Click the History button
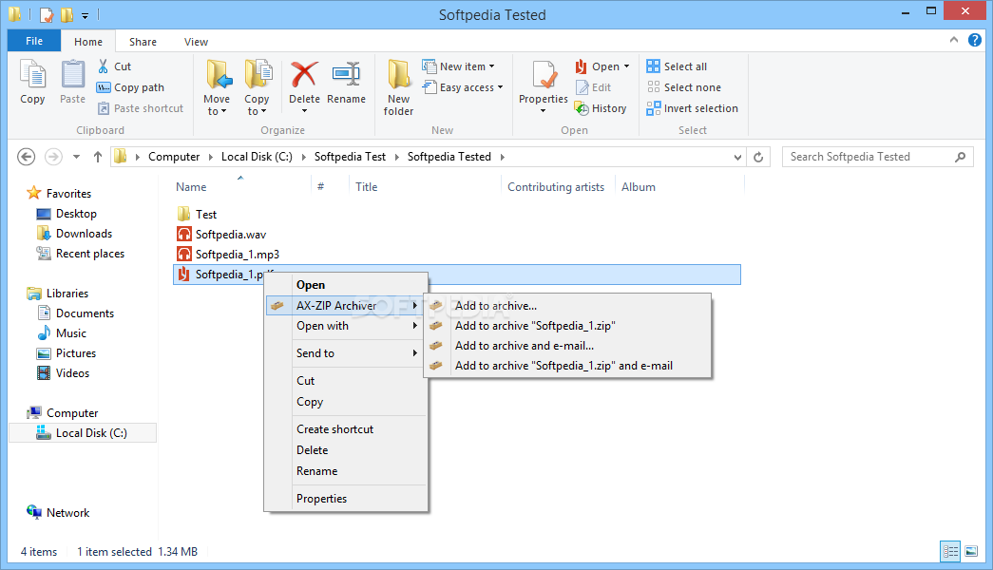This screenshot has height=570, width=993. [601, 108]
